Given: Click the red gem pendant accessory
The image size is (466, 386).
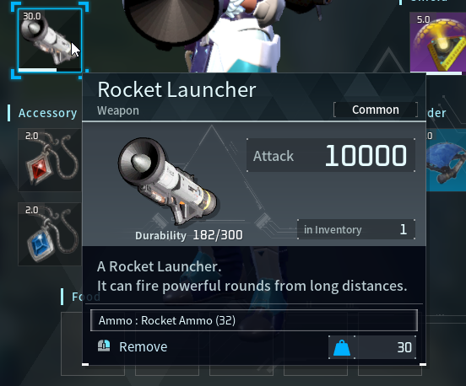Looking at the screenshot, I should 50,160.
